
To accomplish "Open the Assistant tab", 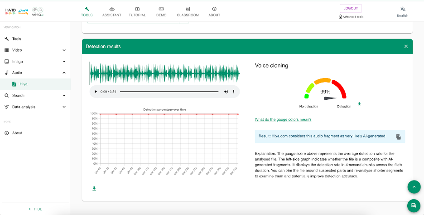I will click(112, 12).
